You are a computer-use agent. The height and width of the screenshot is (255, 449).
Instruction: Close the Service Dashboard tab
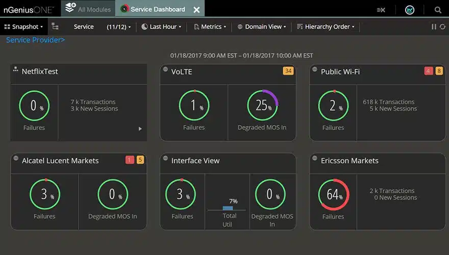click(196, 10)
